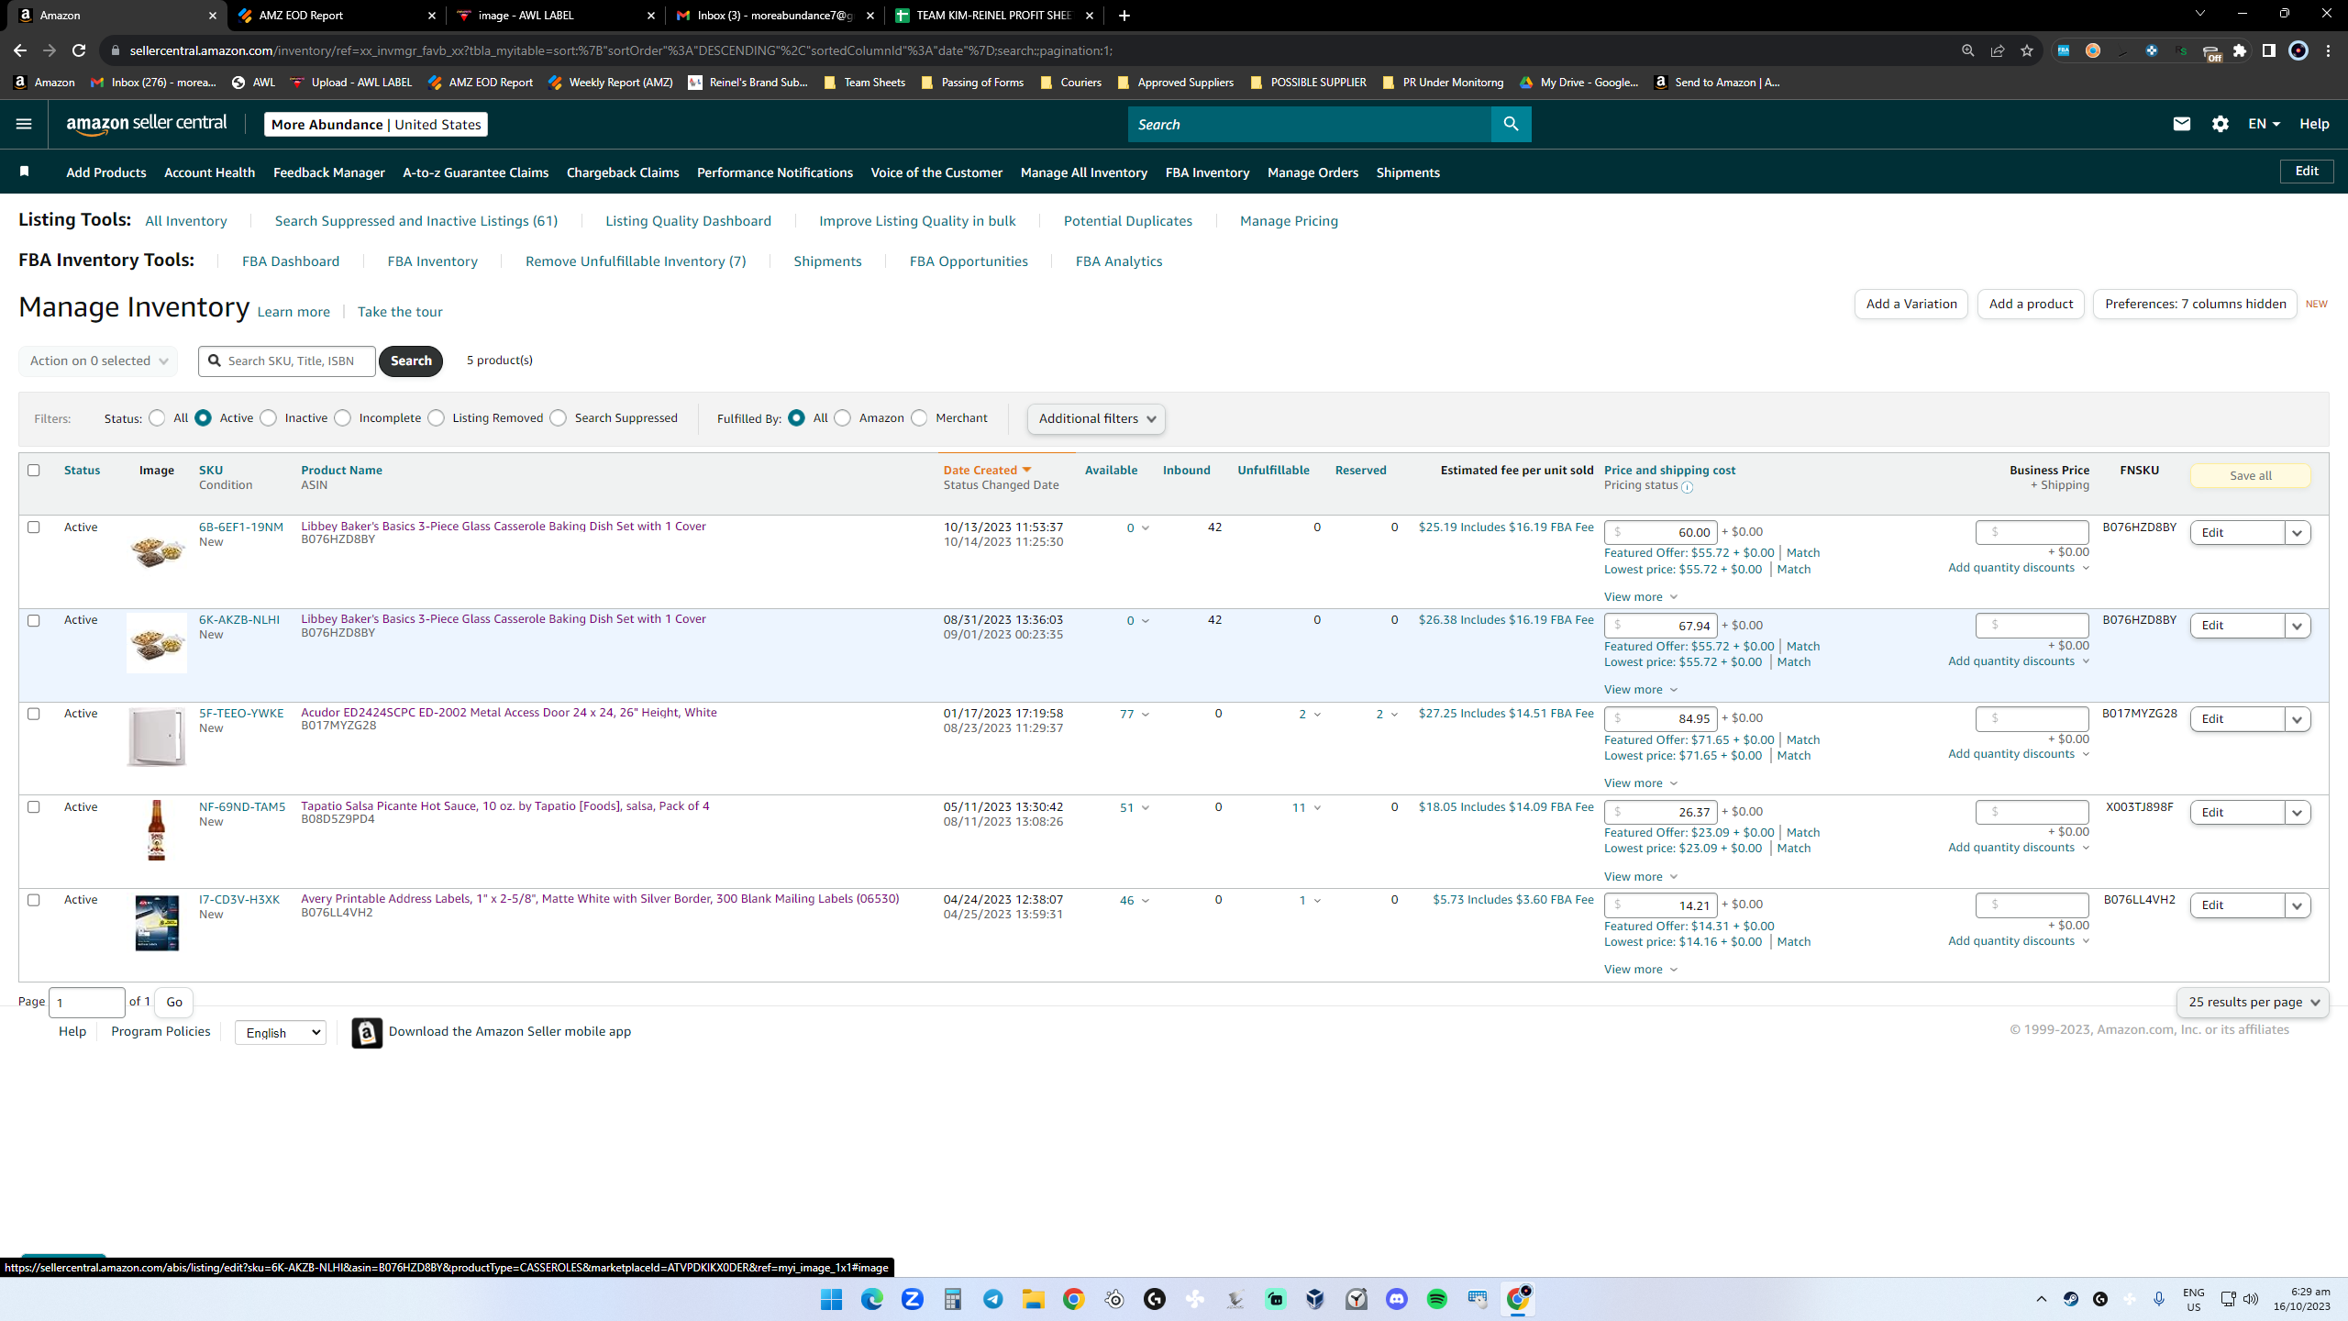Expand View more for Acudor access door row
2348x1321 pixels.
pos(1641,783)
